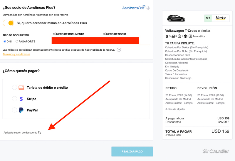Choose Tarjeta de débito o crédito option
The width and height of the screenshot is (235, 161).
coord(14,88)
